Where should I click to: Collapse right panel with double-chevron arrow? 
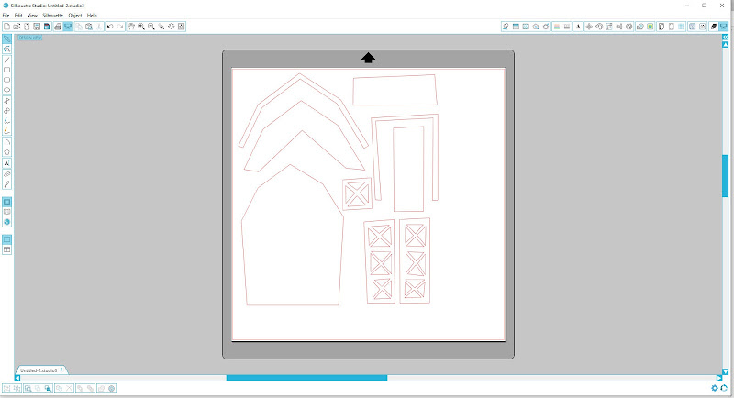726,37
